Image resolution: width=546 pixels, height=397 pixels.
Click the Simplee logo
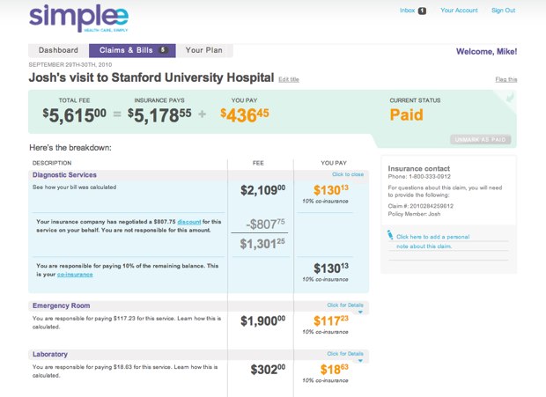(77, 17)
